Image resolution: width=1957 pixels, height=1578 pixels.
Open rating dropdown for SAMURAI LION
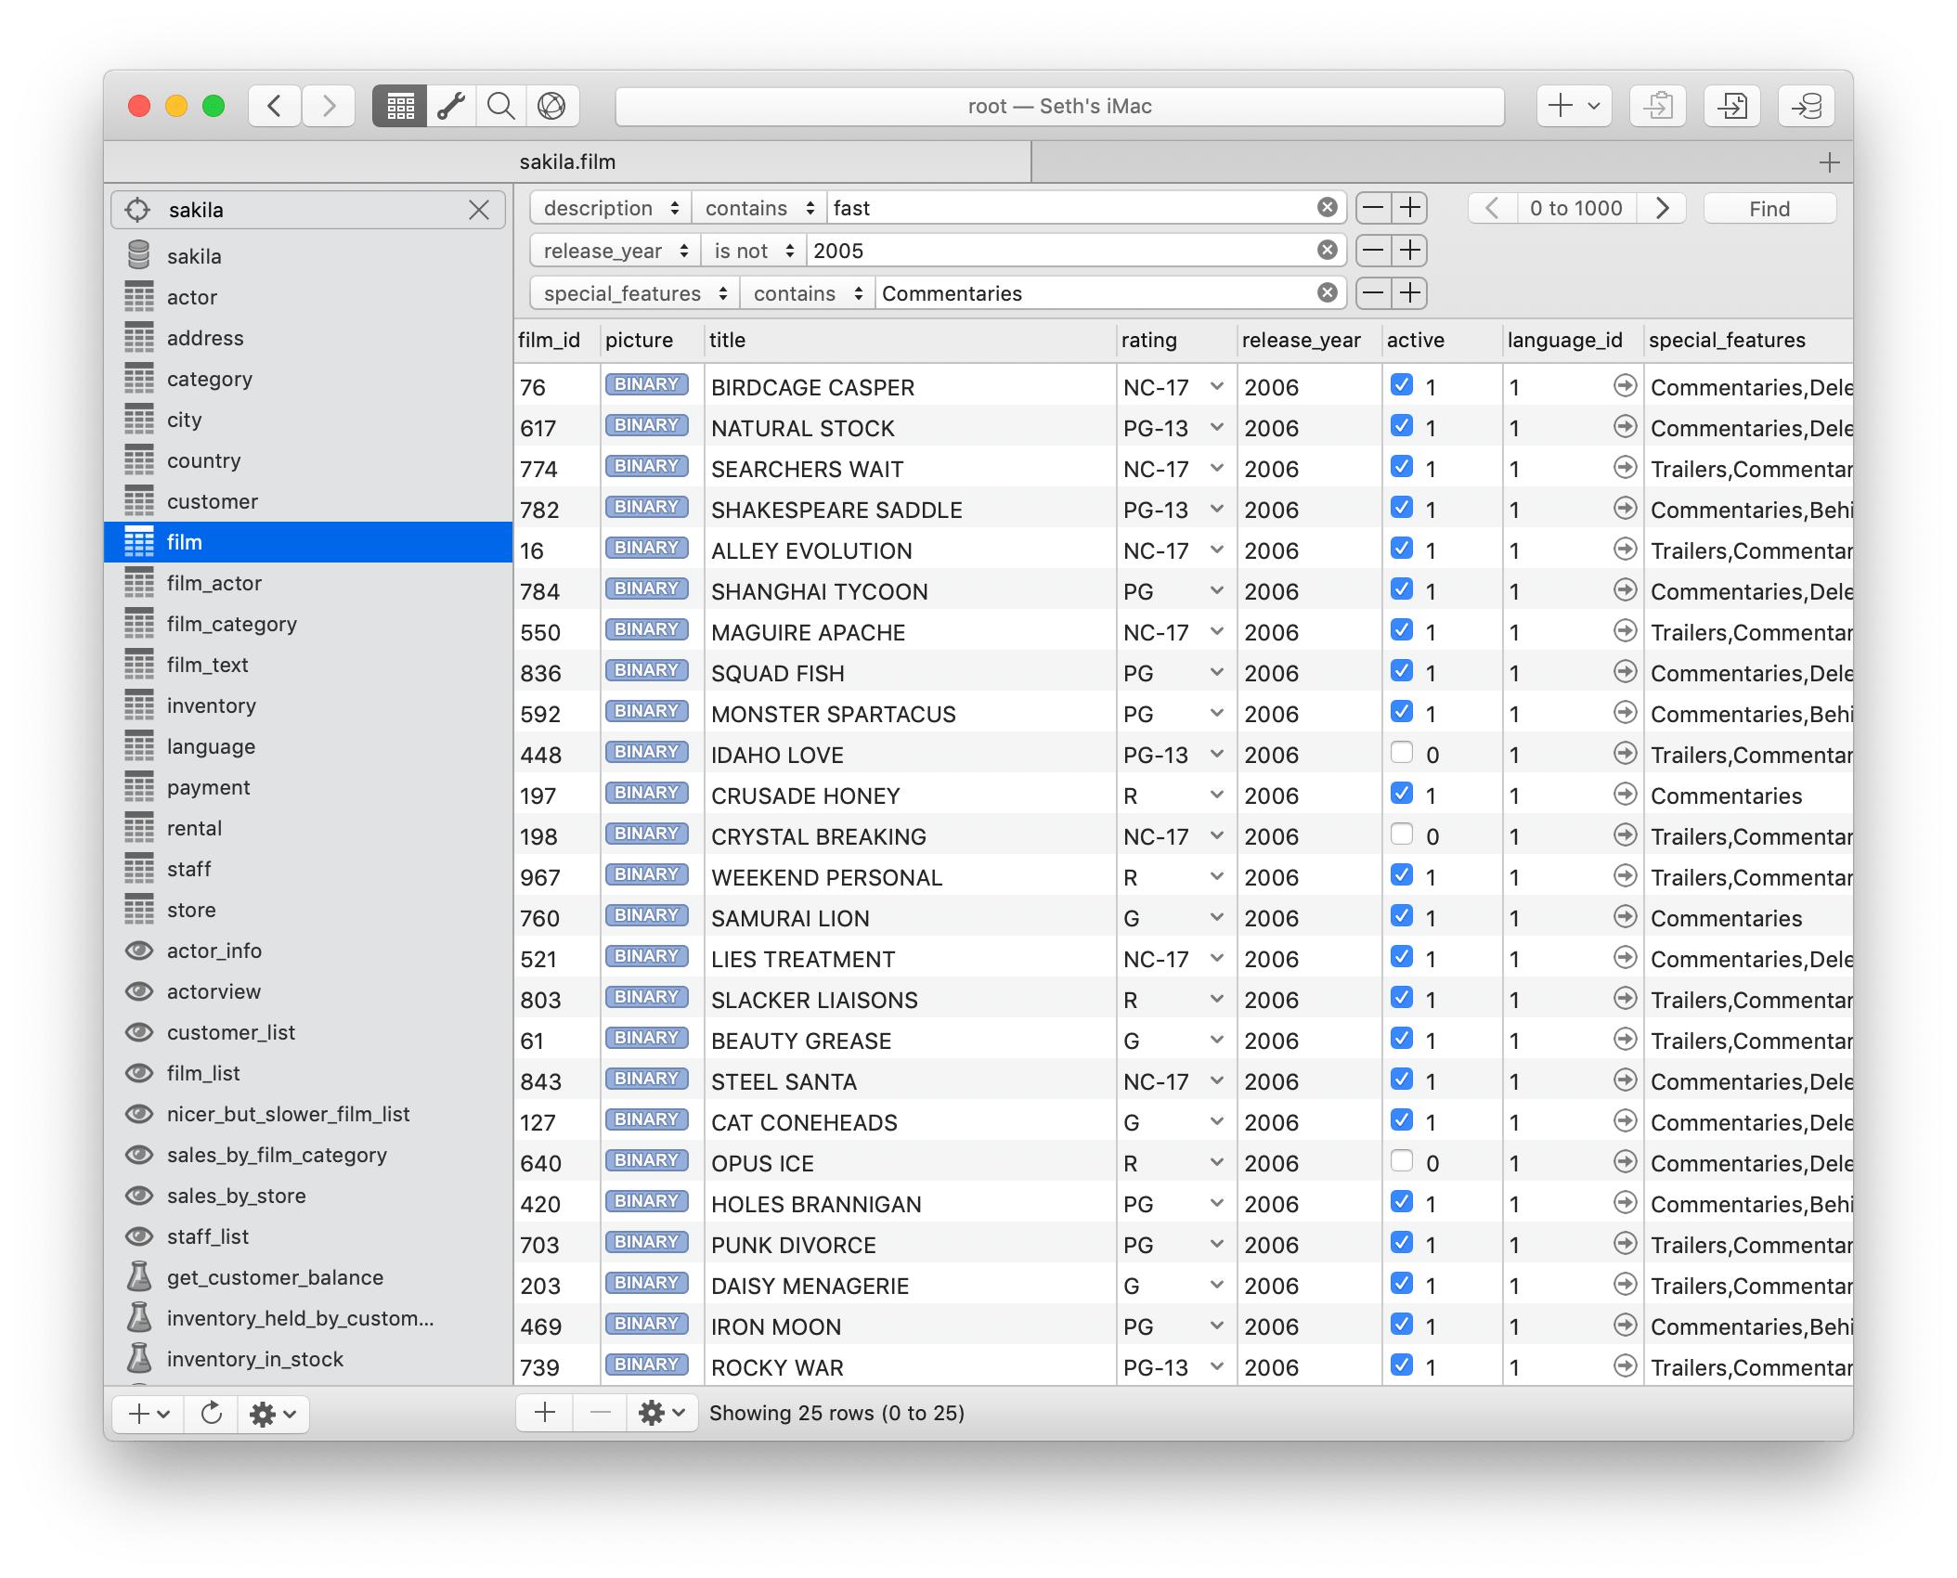1216,918
